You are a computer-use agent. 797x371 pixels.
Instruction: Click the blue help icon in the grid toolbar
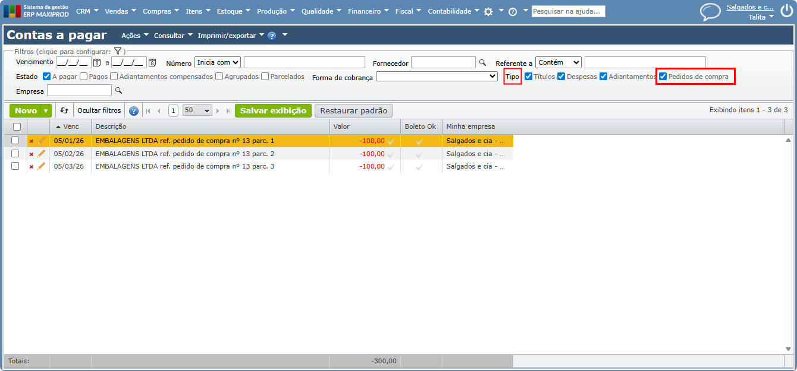(134, 111)
